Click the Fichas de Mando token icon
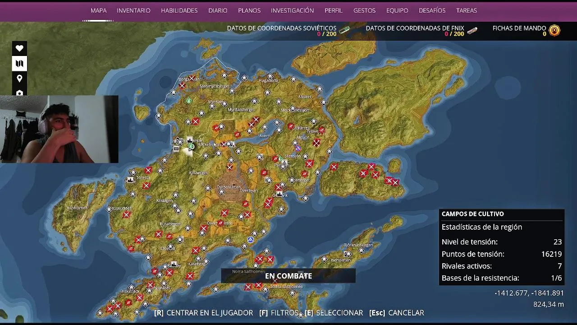Viewport: 577px width, 325px height. 554,30
